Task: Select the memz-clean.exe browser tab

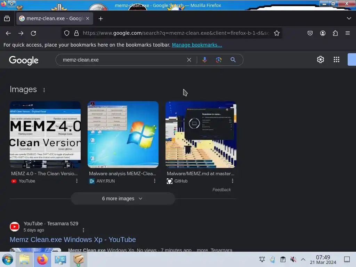Action: tap(55, 18)
